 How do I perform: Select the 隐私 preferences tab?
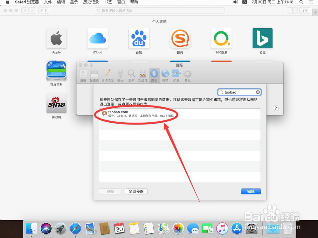[x=154, y=76]
